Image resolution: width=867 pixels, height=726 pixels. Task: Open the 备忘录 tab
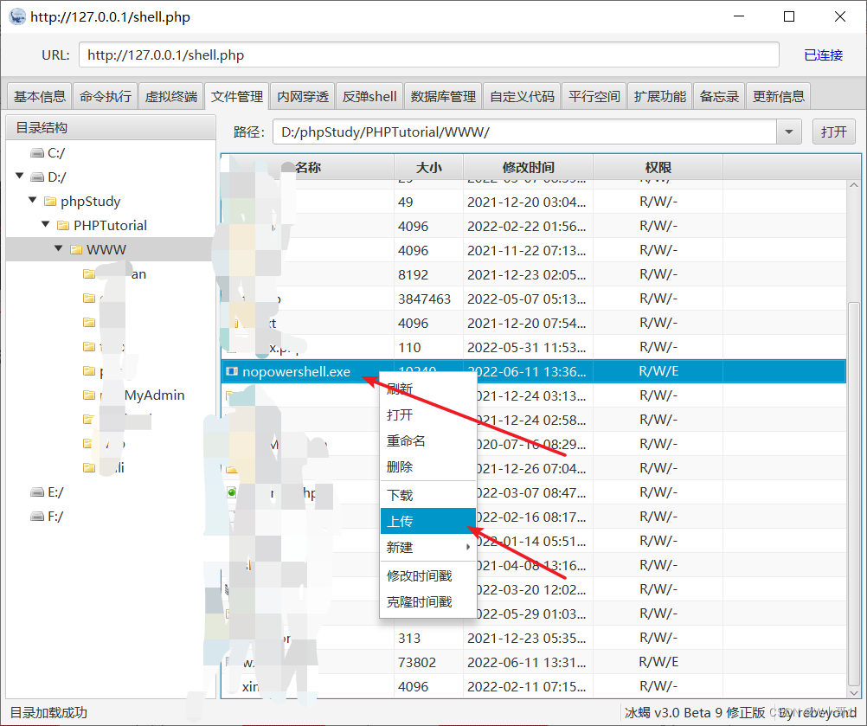(x=719, y=96)
